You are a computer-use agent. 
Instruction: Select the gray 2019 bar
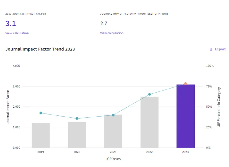(x=41, y=135)
